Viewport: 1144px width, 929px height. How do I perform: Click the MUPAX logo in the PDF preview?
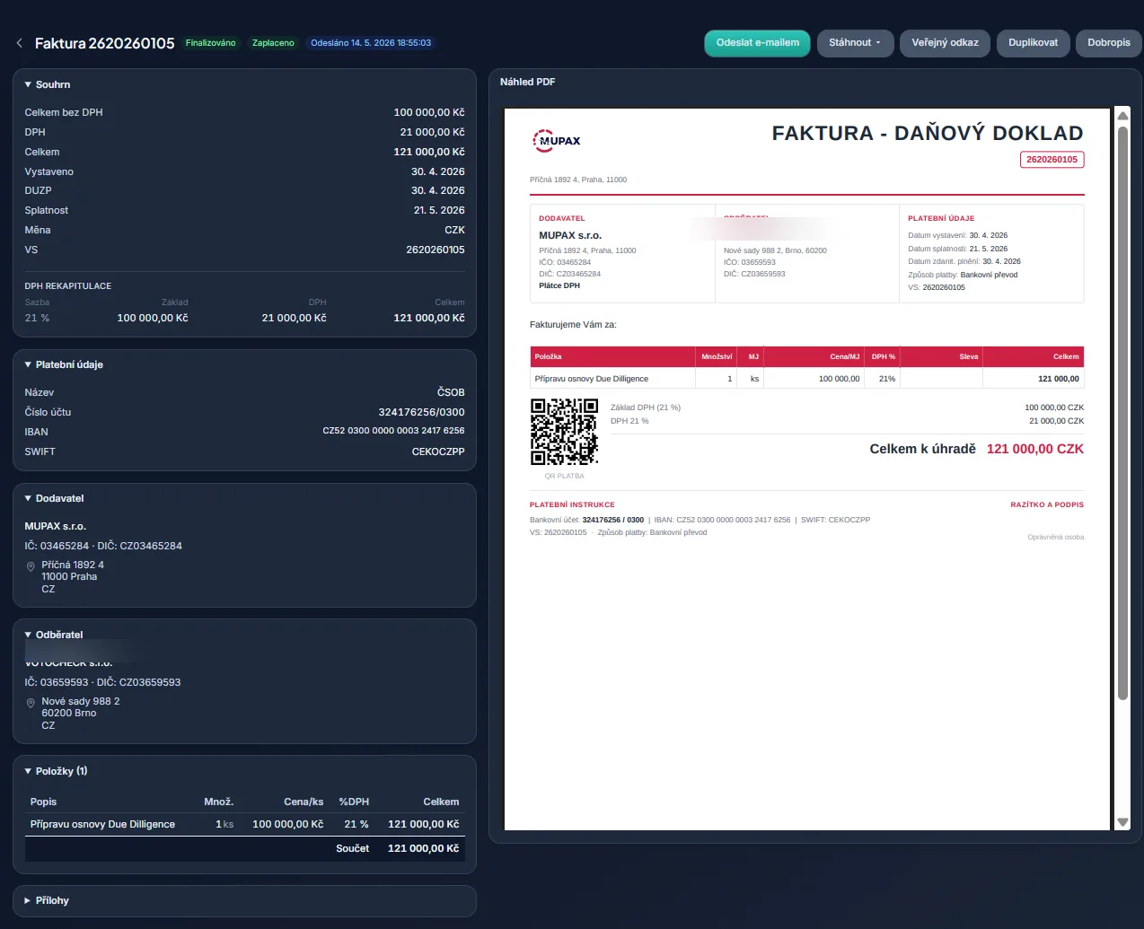557,141
